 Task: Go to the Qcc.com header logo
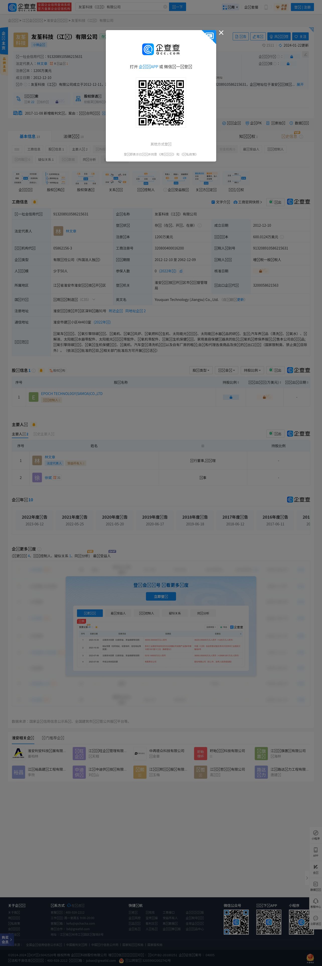(22, 7)
